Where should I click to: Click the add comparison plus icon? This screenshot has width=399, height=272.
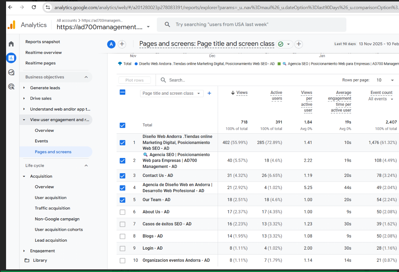click(x=122, y=44)
